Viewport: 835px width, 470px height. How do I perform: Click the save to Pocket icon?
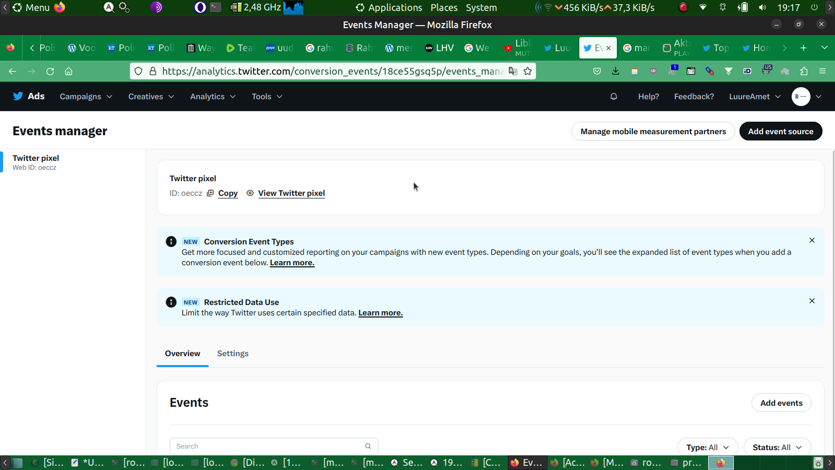click(x=597, y=71)
